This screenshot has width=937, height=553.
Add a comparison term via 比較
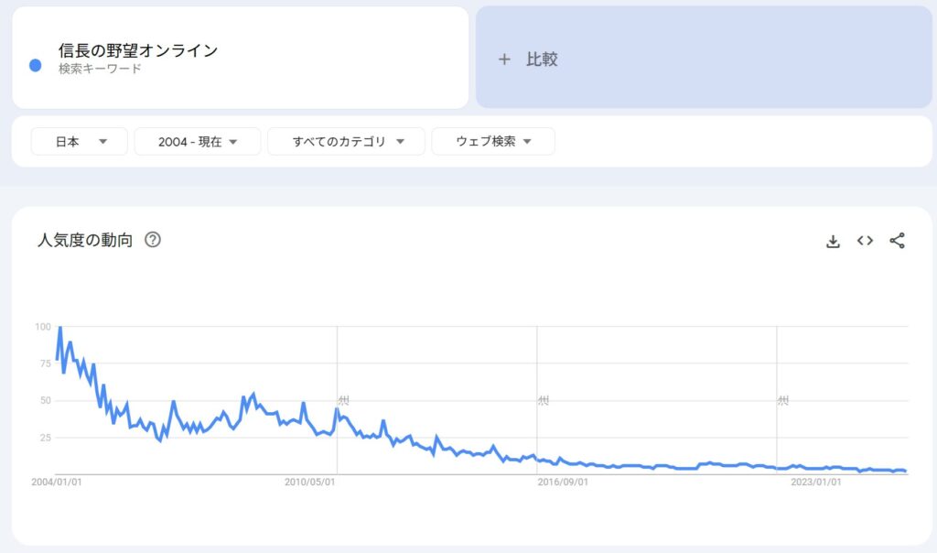point(704,58)
